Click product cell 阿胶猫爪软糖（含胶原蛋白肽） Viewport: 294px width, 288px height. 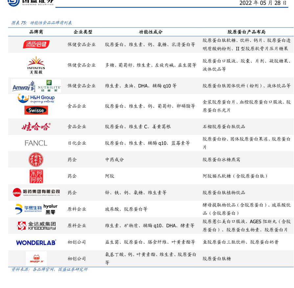point(236,176)
